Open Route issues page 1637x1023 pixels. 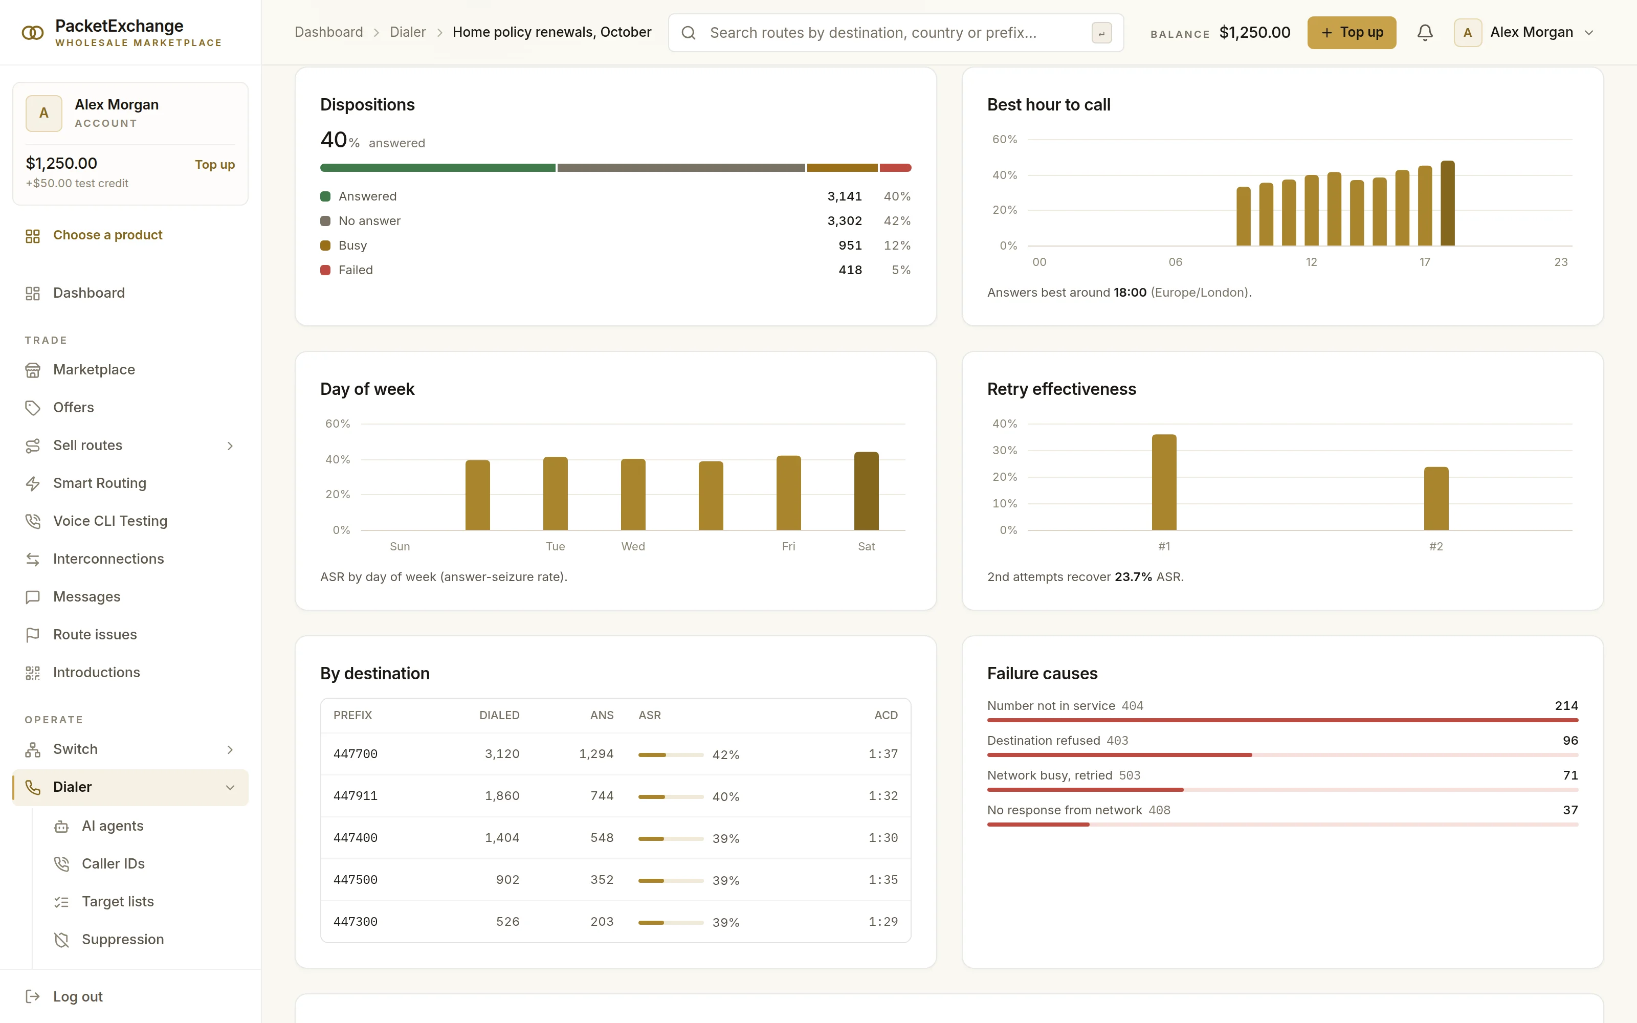[130, 635]
